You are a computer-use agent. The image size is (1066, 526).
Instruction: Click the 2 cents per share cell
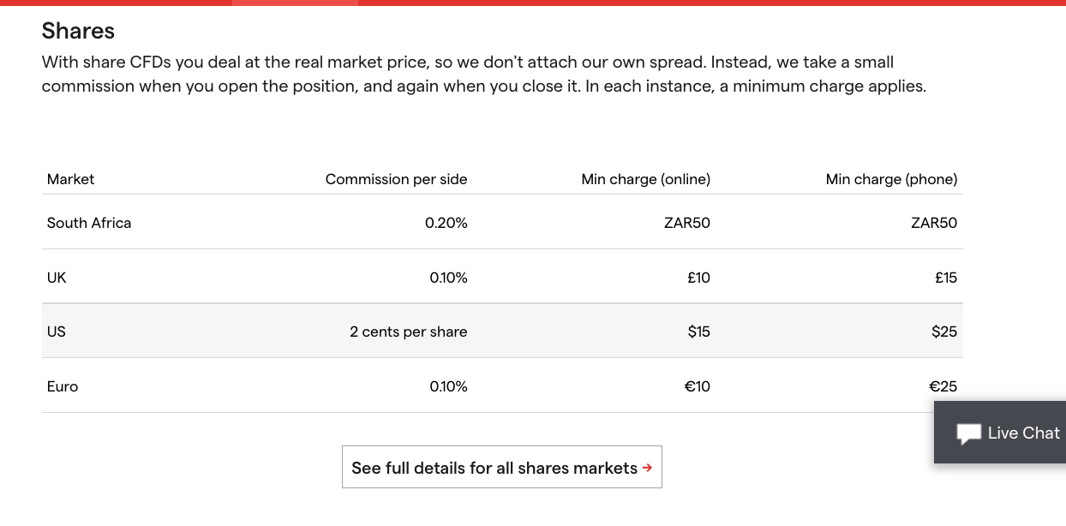coord(409,332)
